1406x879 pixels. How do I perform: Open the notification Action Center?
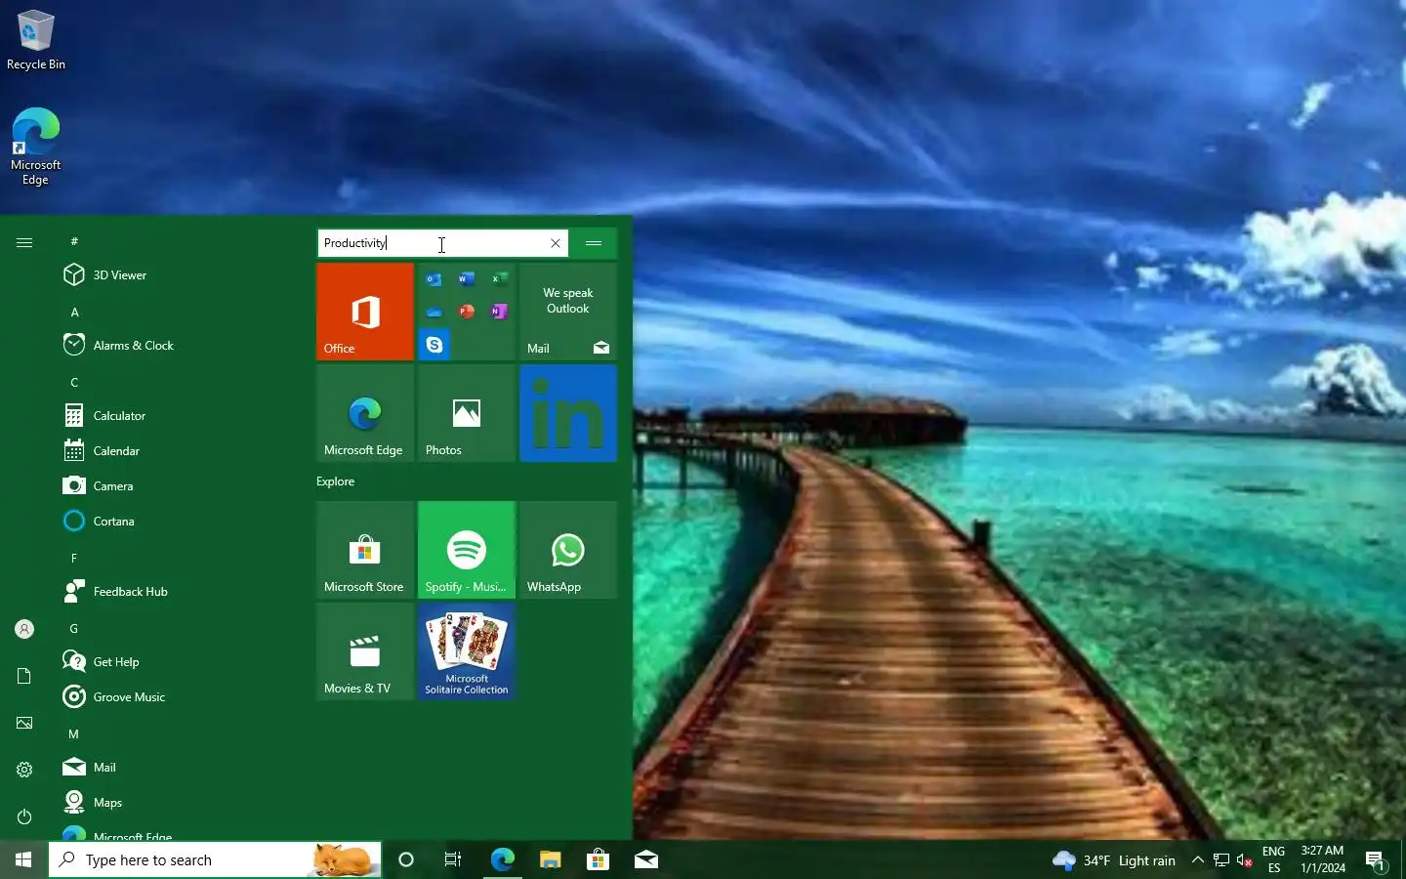[x=1376, y=859]
